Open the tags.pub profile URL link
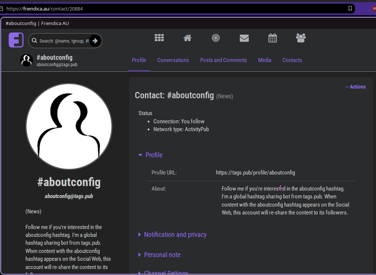 pyautogui.click(x=255, y=173)
